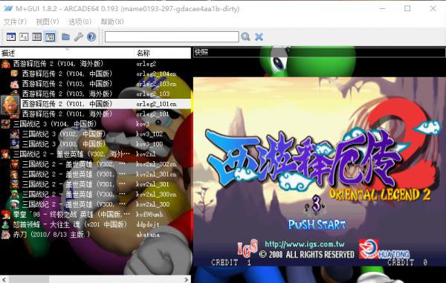Select the 快照 tab header
Screen dimensions: 446x283
201,52
